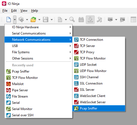Choose WebSocket Server session
137x125 pixels.
(99, 102)
